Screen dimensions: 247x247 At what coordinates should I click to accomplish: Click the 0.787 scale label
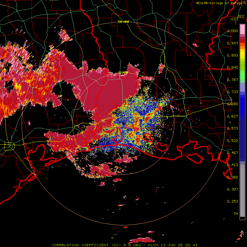pos(232,80)
